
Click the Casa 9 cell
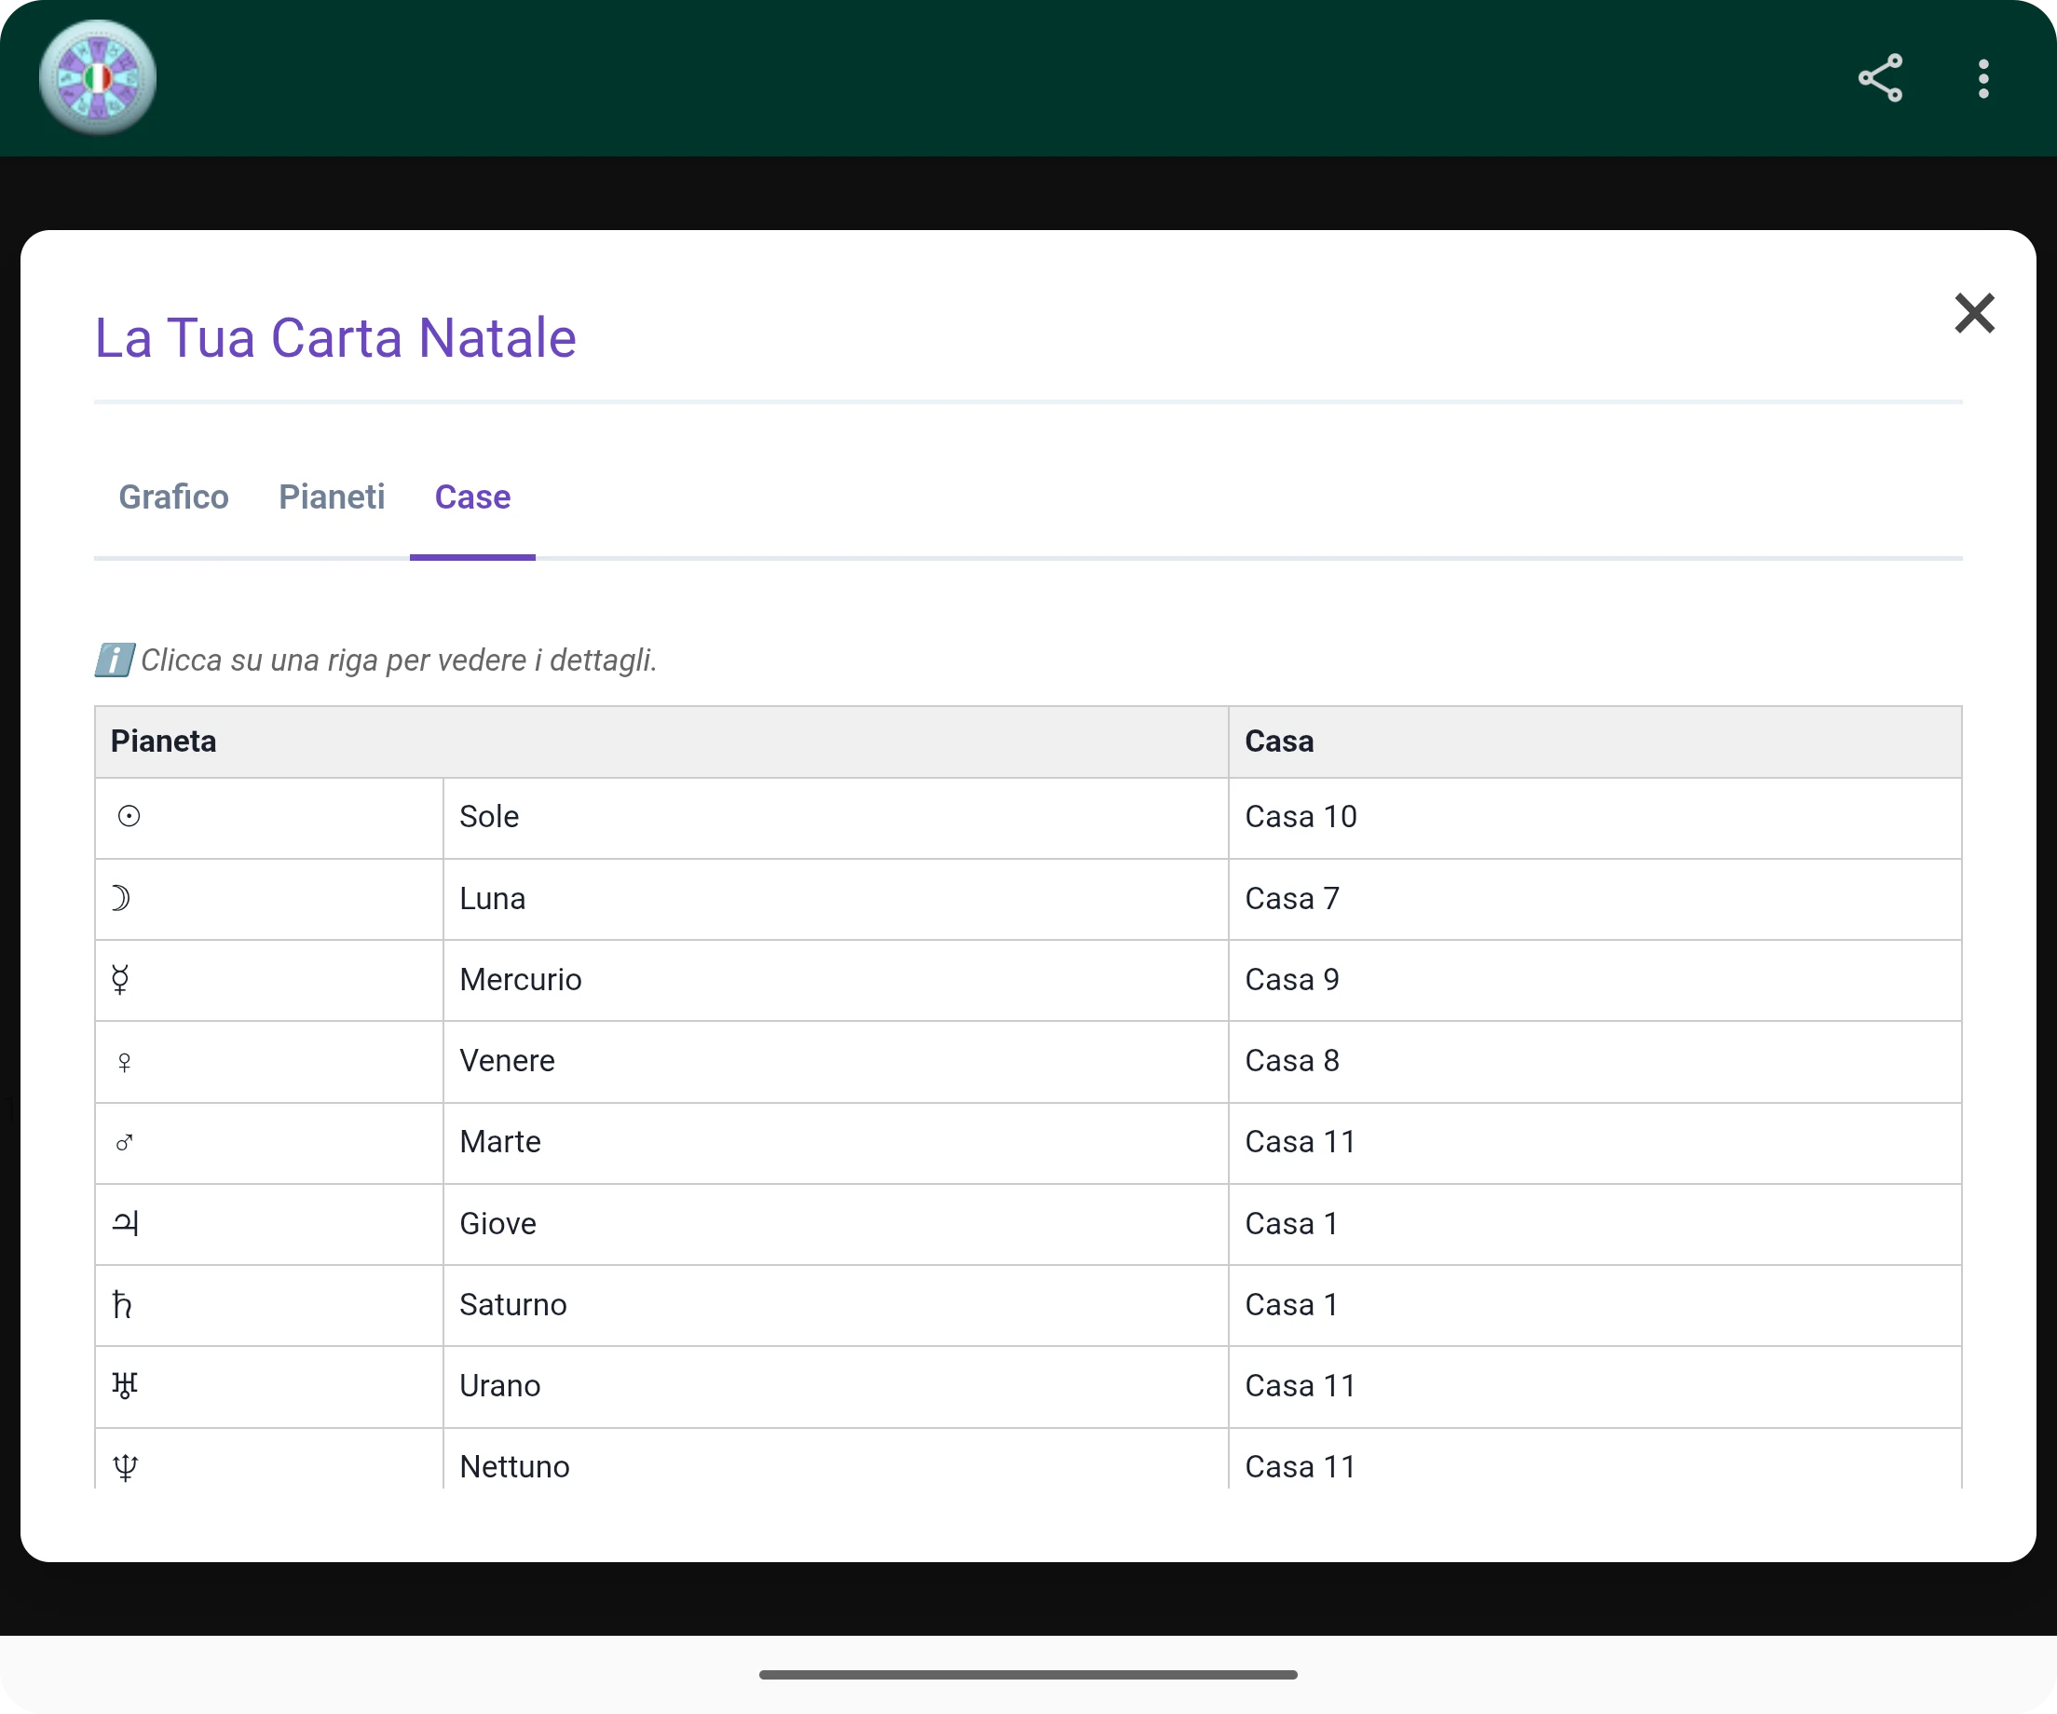[1595, 980]
